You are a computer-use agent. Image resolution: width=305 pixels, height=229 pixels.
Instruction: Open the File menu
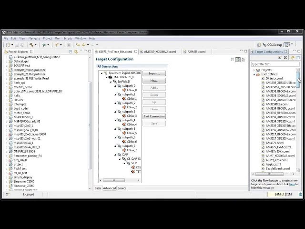point(6,38)
